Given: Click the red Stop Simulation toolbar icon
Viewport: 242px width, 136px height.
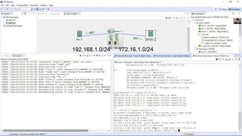Looking at the screenshot, I should tap(48, 9).
